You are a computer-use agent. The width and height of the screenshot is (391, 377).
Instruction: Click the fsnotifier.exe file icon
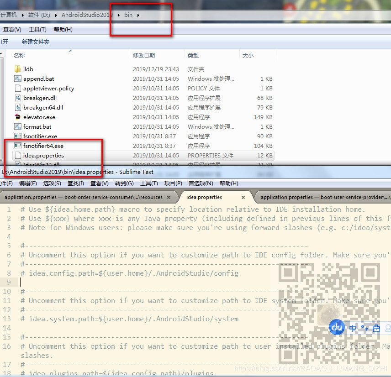coord(17,136)
